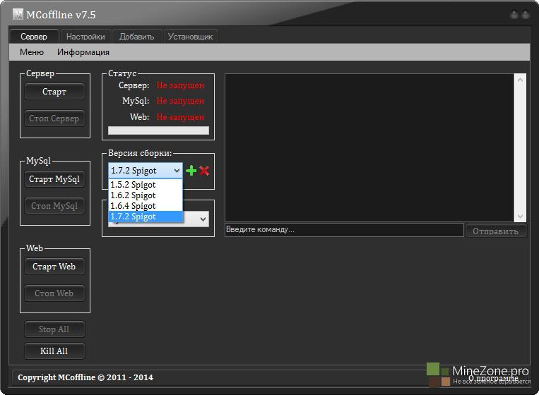539x395 pixels.
Task: Switch to the Настройки tab
Action: pos(85,37)
